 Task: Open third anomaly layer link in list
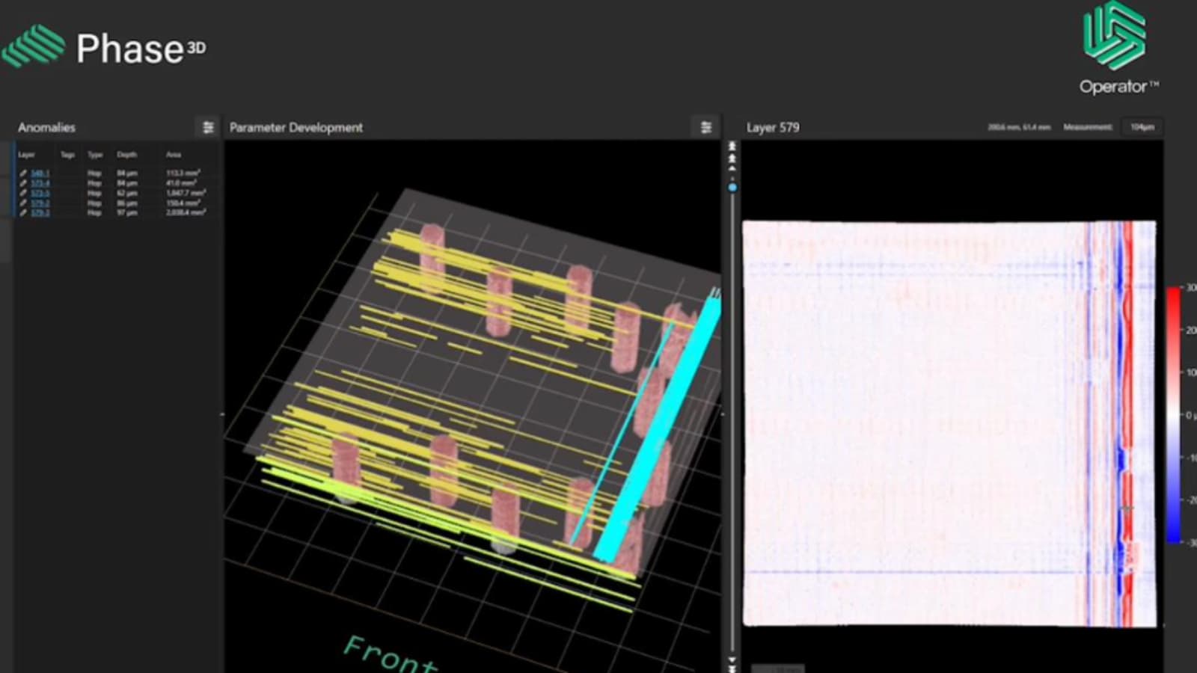coord(40,193)
